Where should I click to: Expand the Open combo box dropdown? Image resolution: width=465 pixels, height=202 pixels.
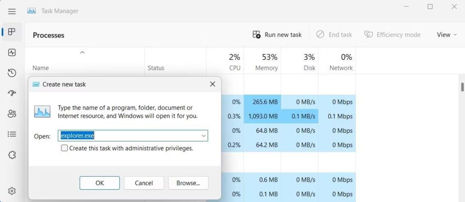click(203, 135)
